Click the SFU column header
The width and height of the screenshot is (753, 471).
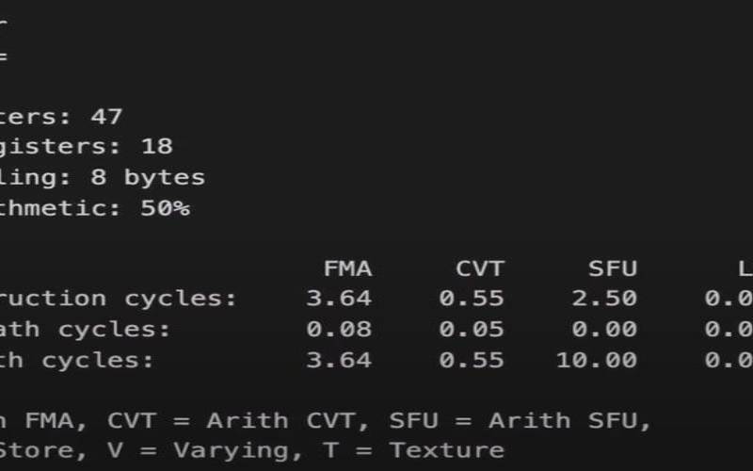coord(613,268)
